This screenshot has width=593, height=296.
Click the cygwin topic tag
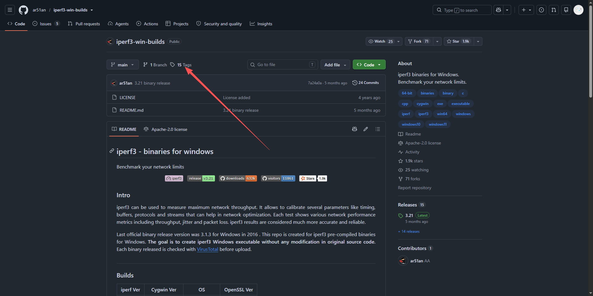pyautogui.click(x=423, y=104)
